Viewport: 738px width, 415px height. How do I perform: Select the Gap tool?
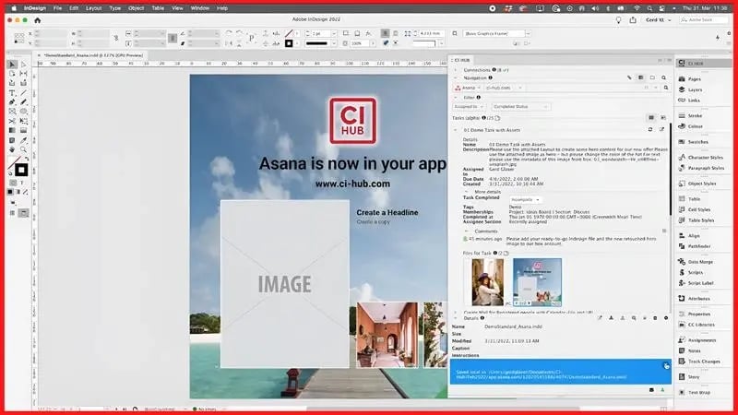[24, 74]
